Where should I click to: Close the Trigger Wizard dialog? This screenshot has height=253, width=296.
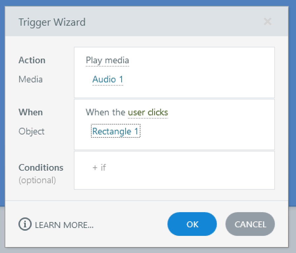click(x=268, y=22)
